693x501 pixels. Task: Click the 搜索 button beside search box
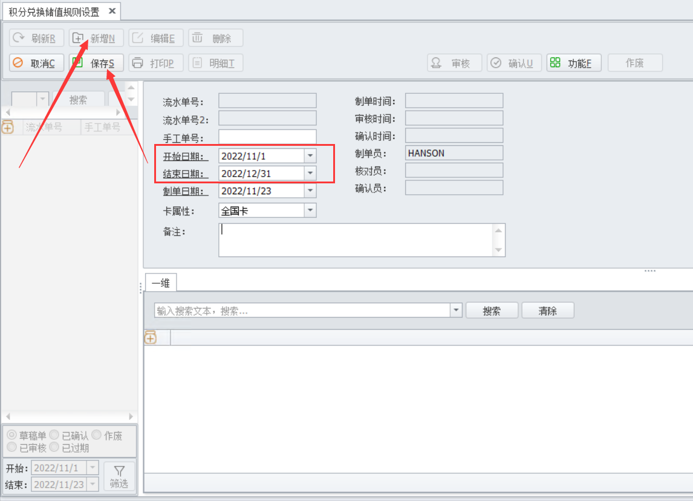(x=492, y=310)
